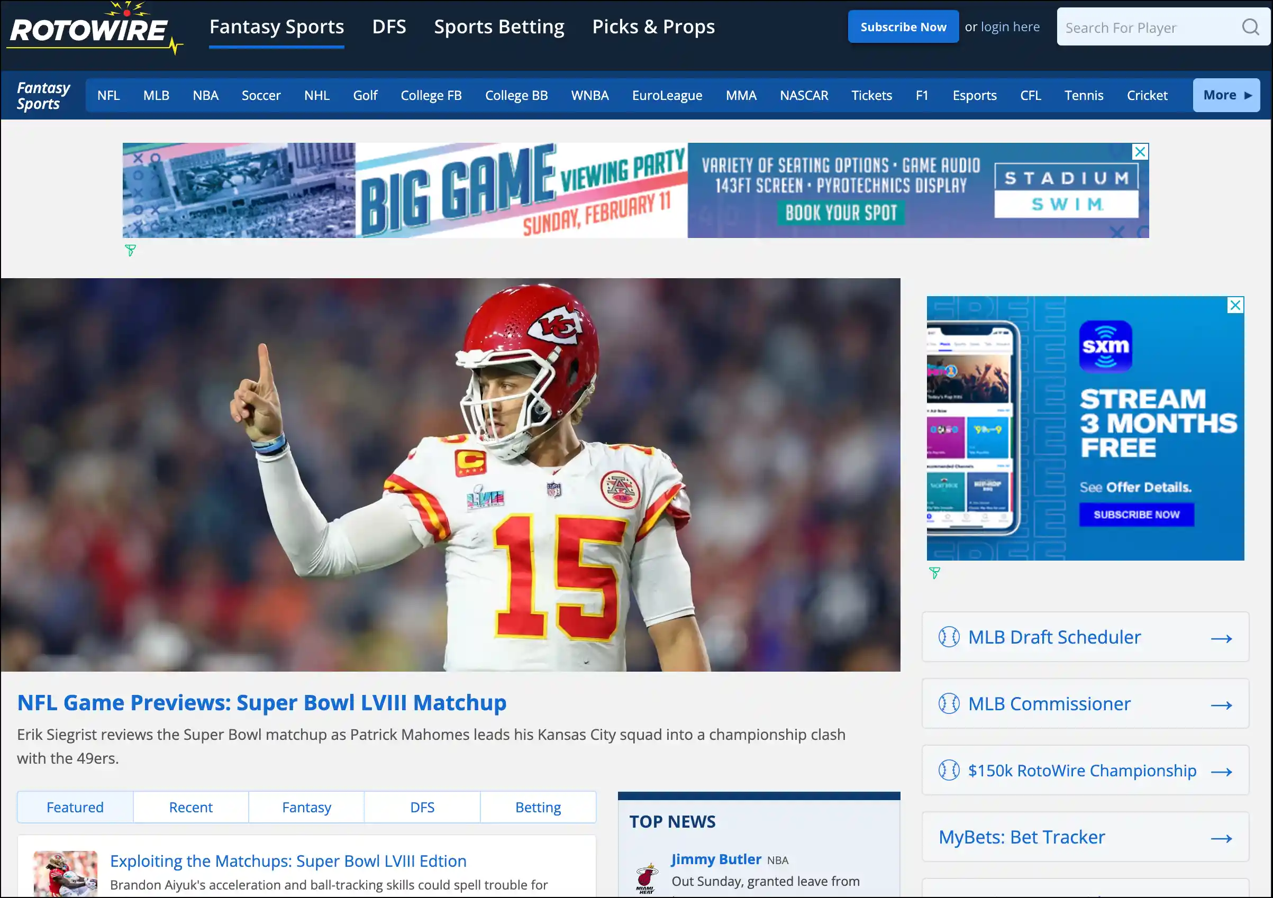Switch to the Betting articles tab
Image resolution: width=1273 pixels, height=898 pixels.
(538, 807)
